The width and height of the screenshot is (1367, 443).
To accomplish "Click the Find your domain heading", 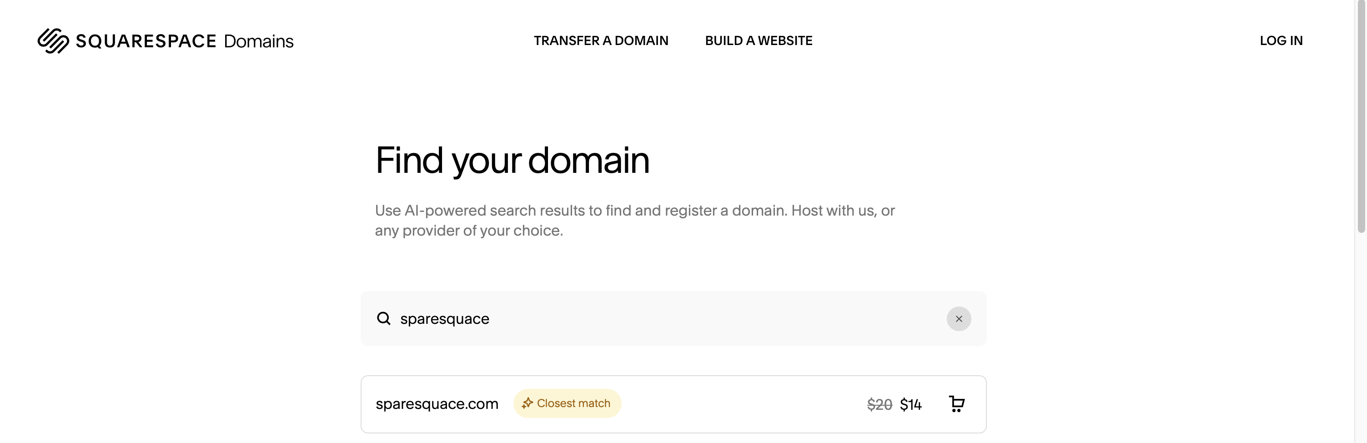I will (512, 160).
